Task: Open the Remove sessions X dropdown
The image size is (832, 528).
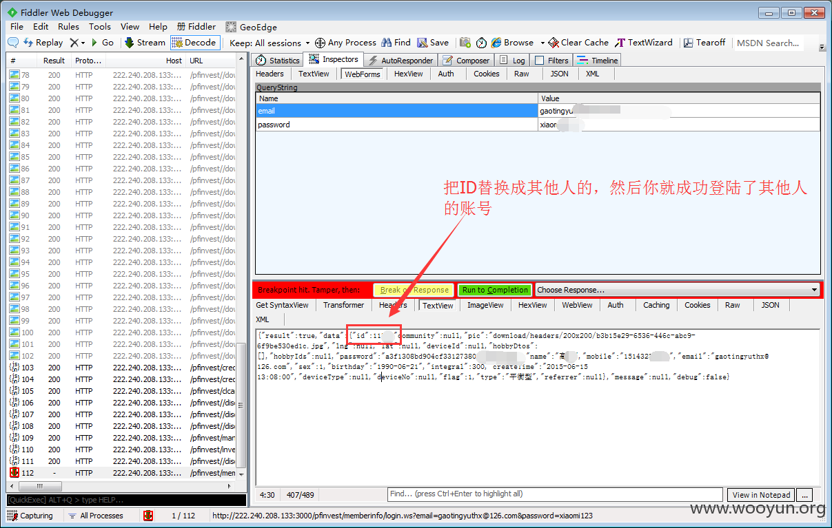Action: [x=77, y=43]
